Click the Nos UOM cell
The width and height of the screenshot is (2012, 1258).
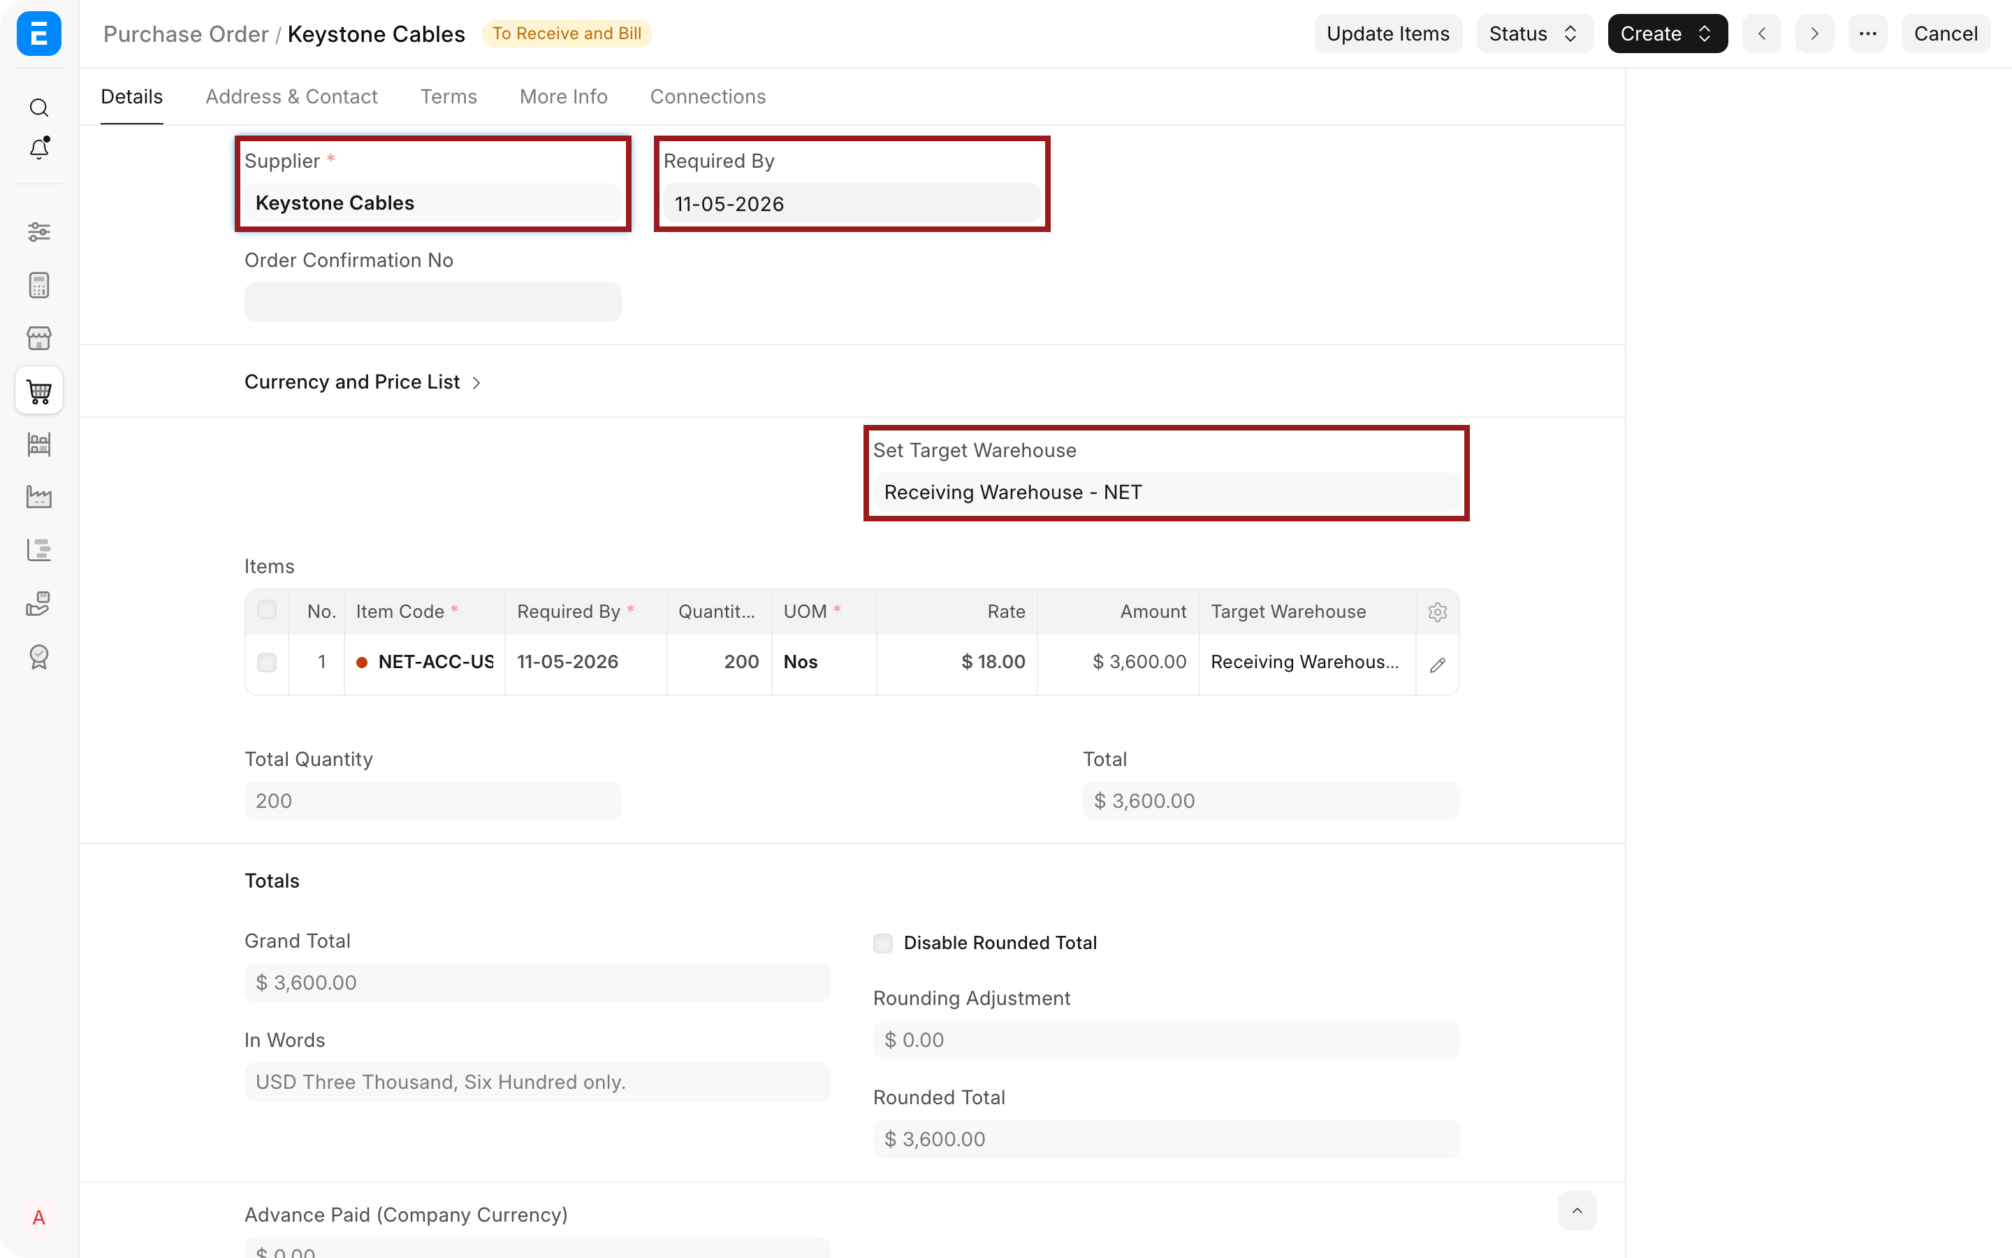(x=824, y=663)
